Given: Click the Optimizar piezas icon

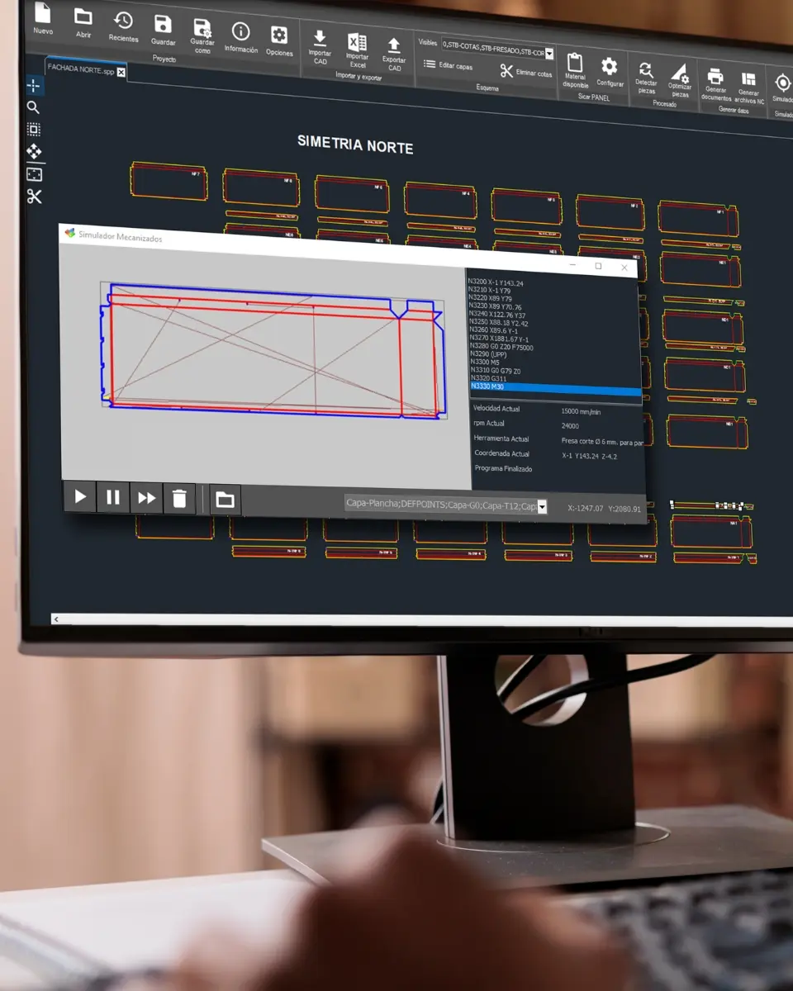Looking at the screenshot, I should coord(680,73).
